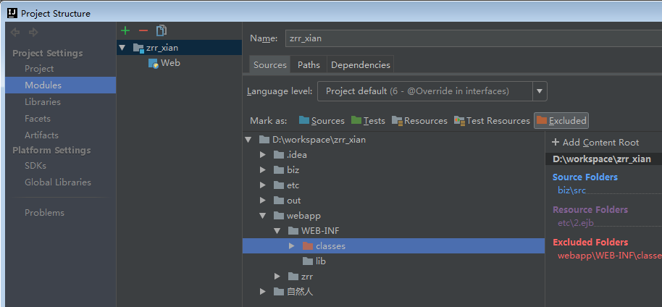Click the green plus add module icon
Screen dimensions: 662x307
pyautogui.click(x=125, y=30)
